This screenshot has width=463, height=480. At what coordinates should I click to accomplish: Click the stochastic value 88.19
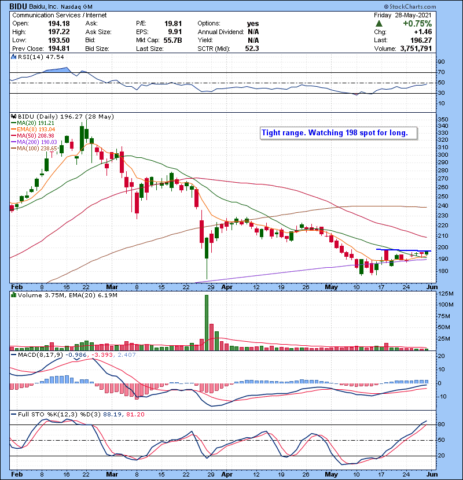(x=111, y=414)
